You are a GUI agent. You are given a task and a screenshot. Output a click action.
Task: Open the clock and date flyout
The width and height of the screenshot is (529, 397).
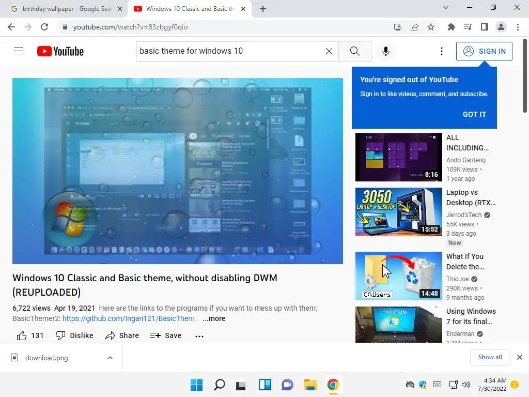(x=492, y=385)
